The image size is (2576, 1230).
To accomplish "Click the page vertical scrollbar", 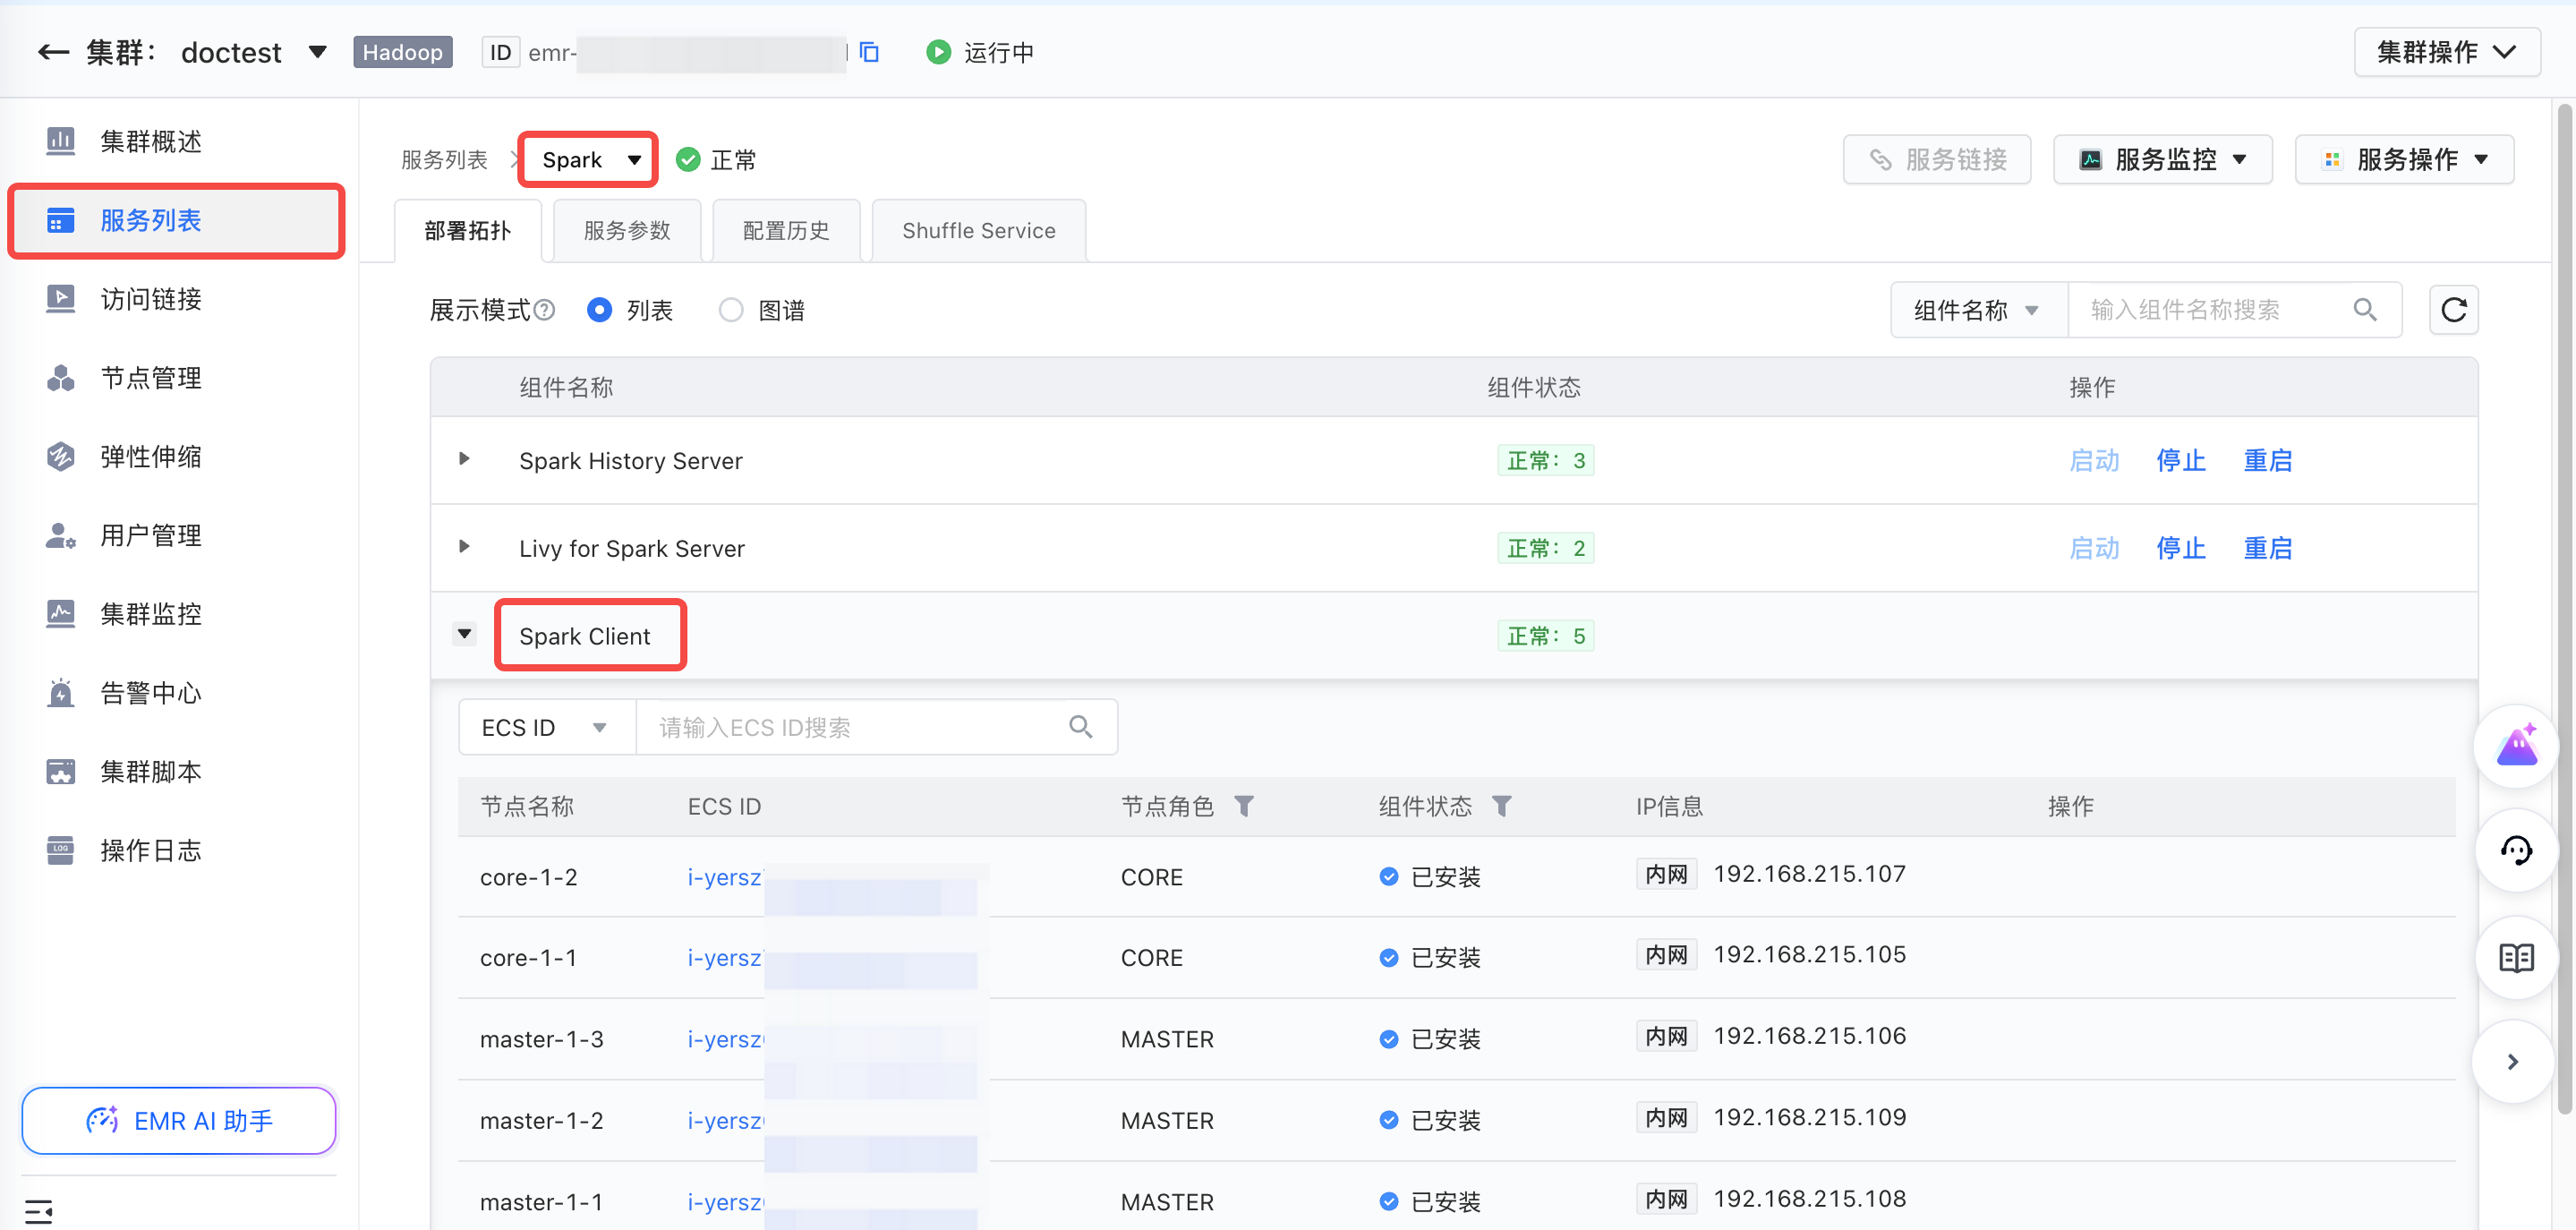I will [x=2566, y=608].
